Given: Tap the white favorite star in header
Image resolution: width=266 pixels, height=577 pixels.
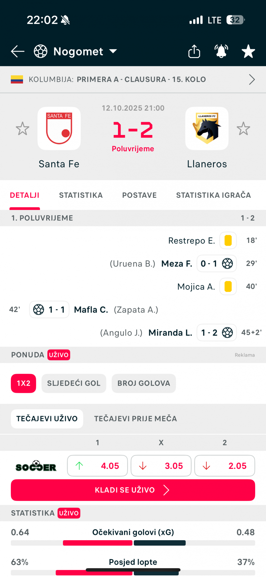Looking at the screenshot, I should click(248, 51).
